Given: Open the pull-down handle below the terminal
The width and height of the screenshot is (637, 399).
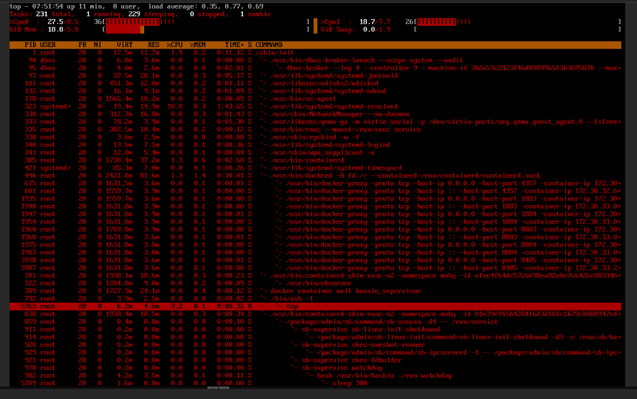Looking at the screenshot, I should tap(218, 388).
